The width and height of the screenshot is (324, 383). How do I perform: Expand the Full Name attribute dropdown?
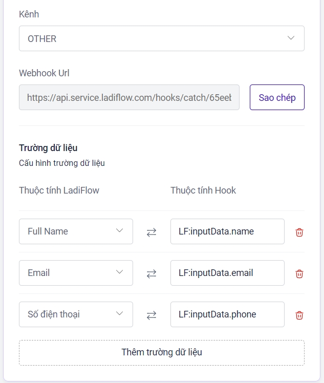(76, 231)
